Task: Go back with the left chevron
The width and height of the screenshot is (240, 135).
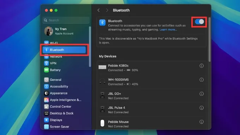Action: point(98,10)
